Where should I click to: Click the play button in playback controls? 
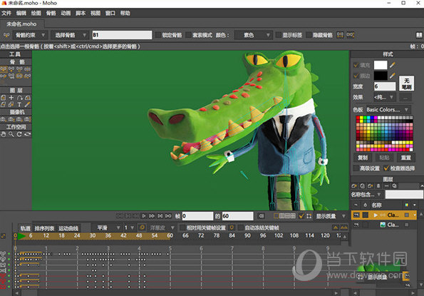(144, 216)
